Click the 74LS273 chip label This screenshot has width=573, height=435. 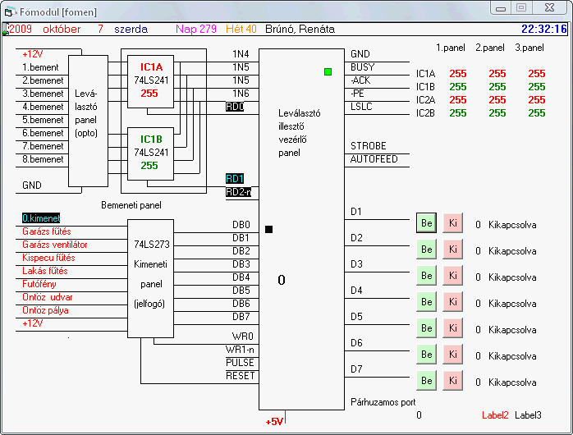[x=152, y=245]
